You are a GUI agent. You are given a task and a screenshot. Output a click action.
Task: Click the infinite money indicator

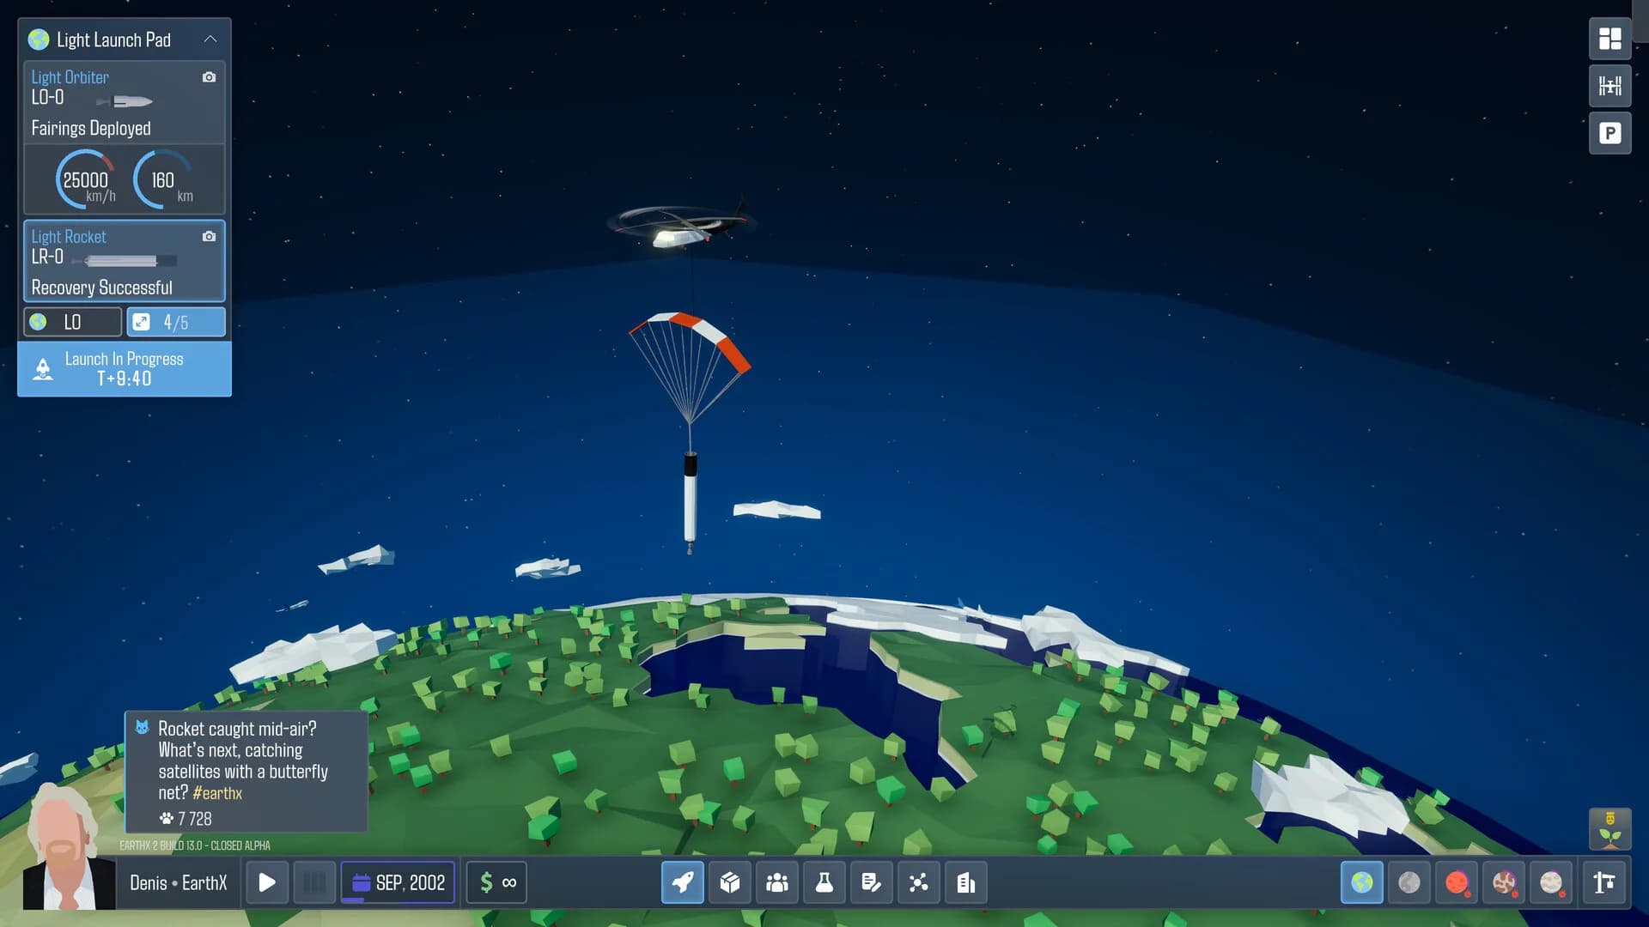[497, 882]
